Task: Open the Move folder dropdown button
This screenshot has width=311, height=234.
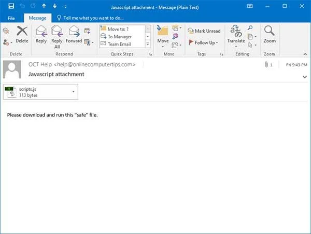Action: [x=163, y=37]
